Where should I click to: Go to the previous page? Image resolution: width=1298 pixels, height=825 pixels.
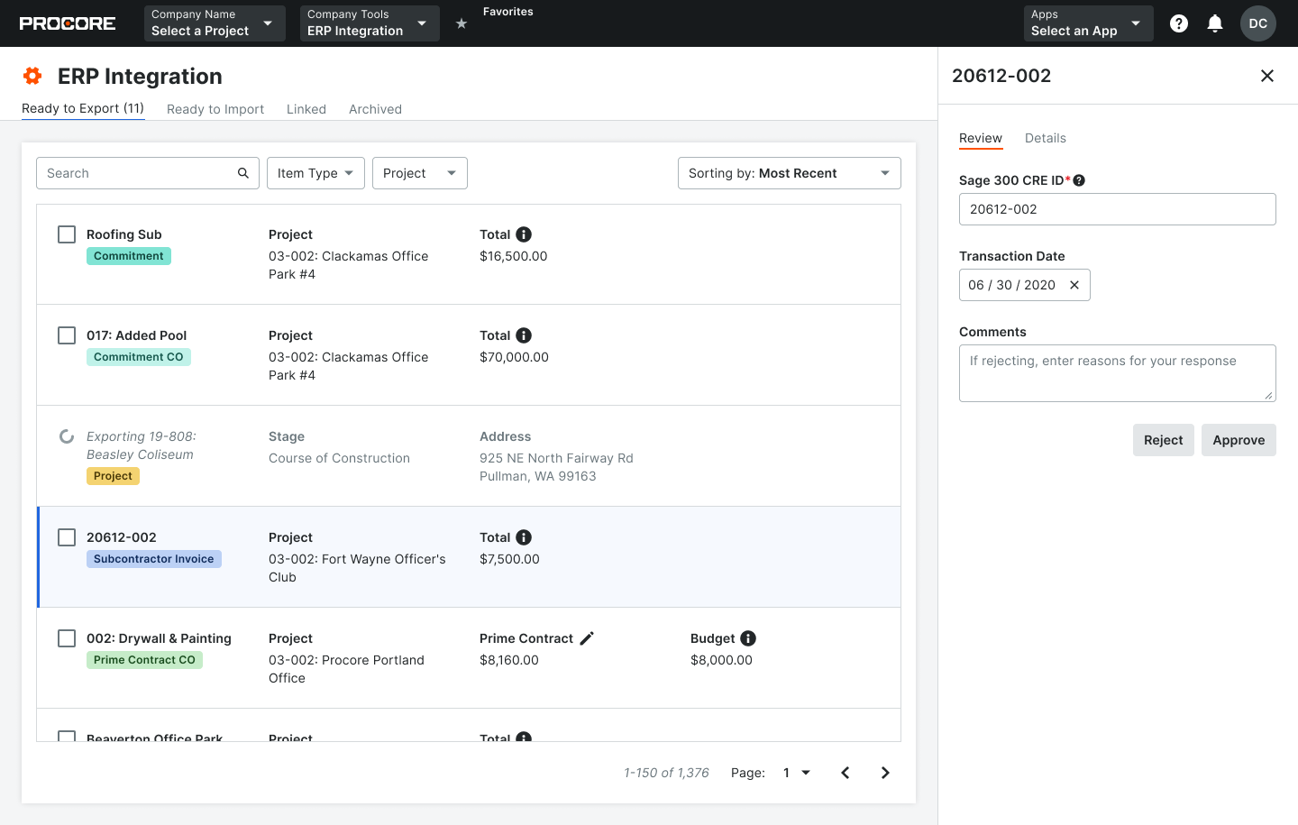(x=846, y=773)
